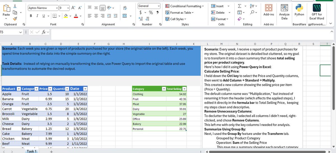Click the Cut scissors icon
The width and height of the screenshot is (336, 153).
[x=15, y=6]
